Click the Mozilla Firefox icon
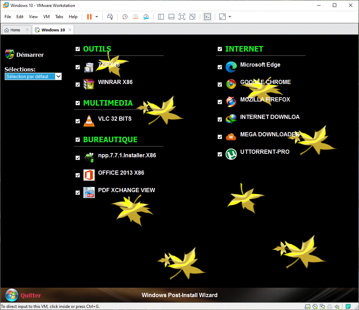The width and height of the screenshot is (359, 310). [231, 102]
